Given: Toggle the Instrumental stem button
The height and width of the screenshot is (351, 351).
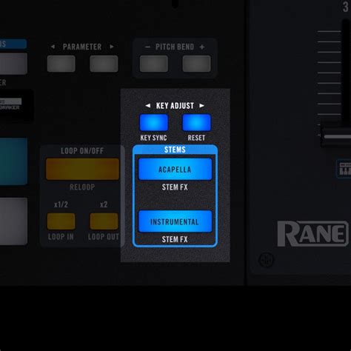Looking at the screenshot, I should point(175,221).
